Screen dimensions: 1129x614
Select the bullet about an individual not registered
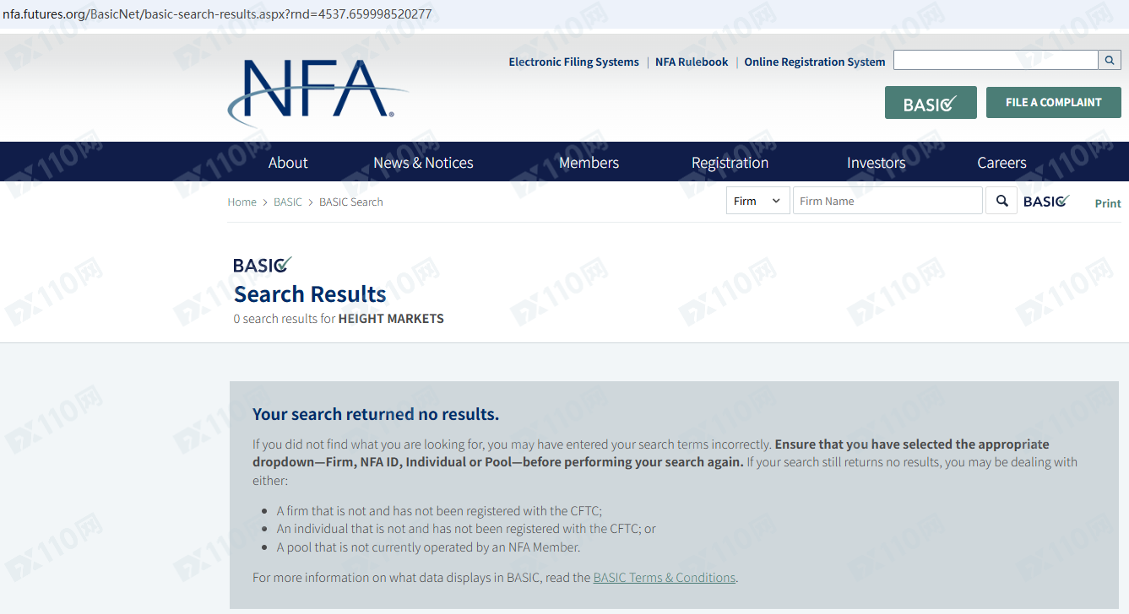(x=466, y=529)
